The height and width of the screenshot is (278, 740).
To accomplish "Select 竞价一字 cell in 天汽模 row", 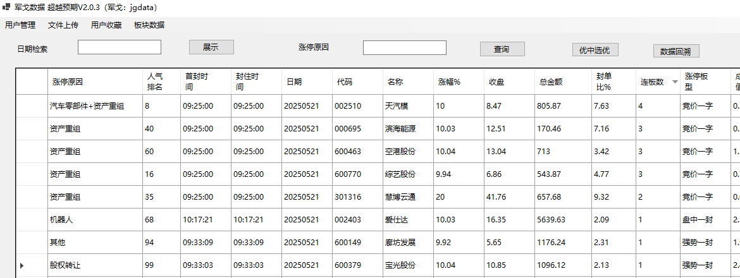I will click(705, 106).
